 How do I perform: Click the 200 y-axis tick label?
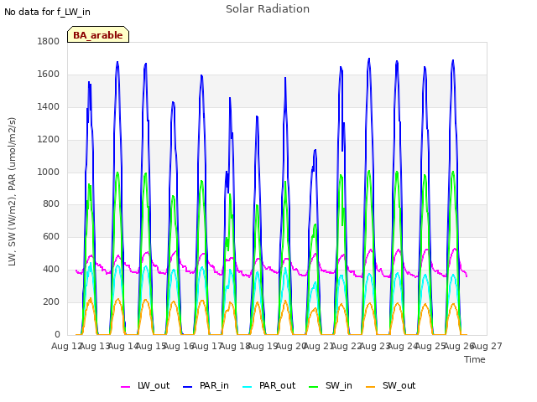(x=51, y=301)
